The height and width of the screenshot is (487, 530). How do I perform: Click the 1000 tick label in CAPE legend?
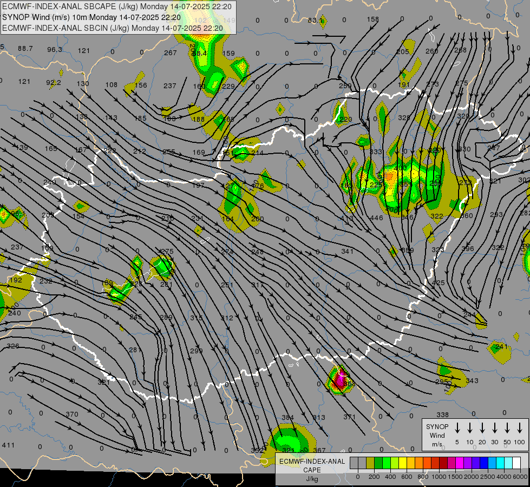click(439, 477)
